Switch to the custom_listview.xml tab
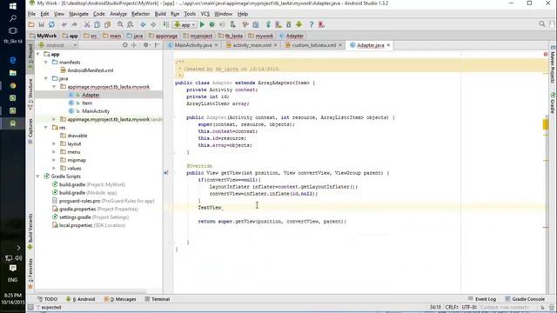 tap(313, 45)
